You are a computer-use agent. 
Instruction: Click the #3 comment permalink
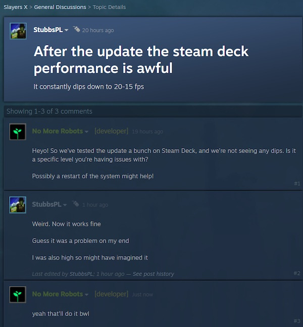[x=297, y=321]
